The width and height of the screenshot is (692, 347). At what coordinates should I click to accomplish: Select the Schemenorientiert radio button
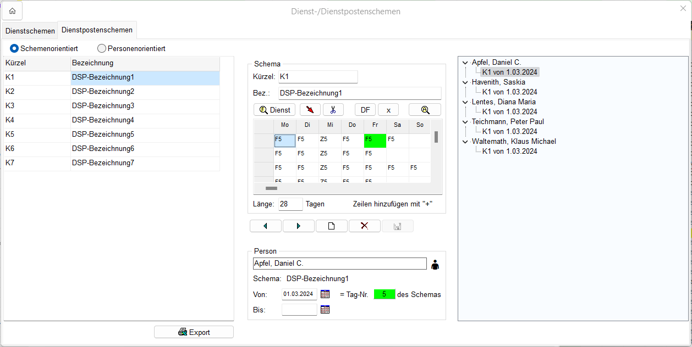(14, 48)
